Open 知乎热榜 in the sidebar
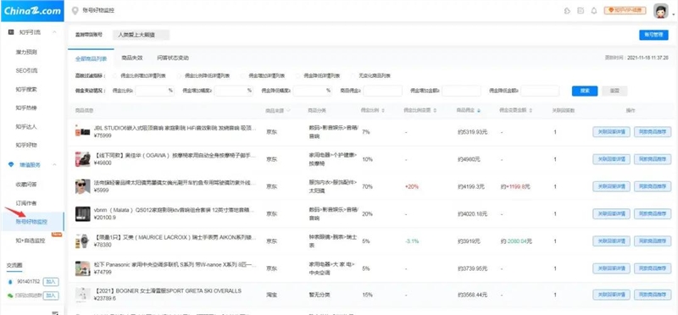 pyautogui.click(x=26, y=108)
